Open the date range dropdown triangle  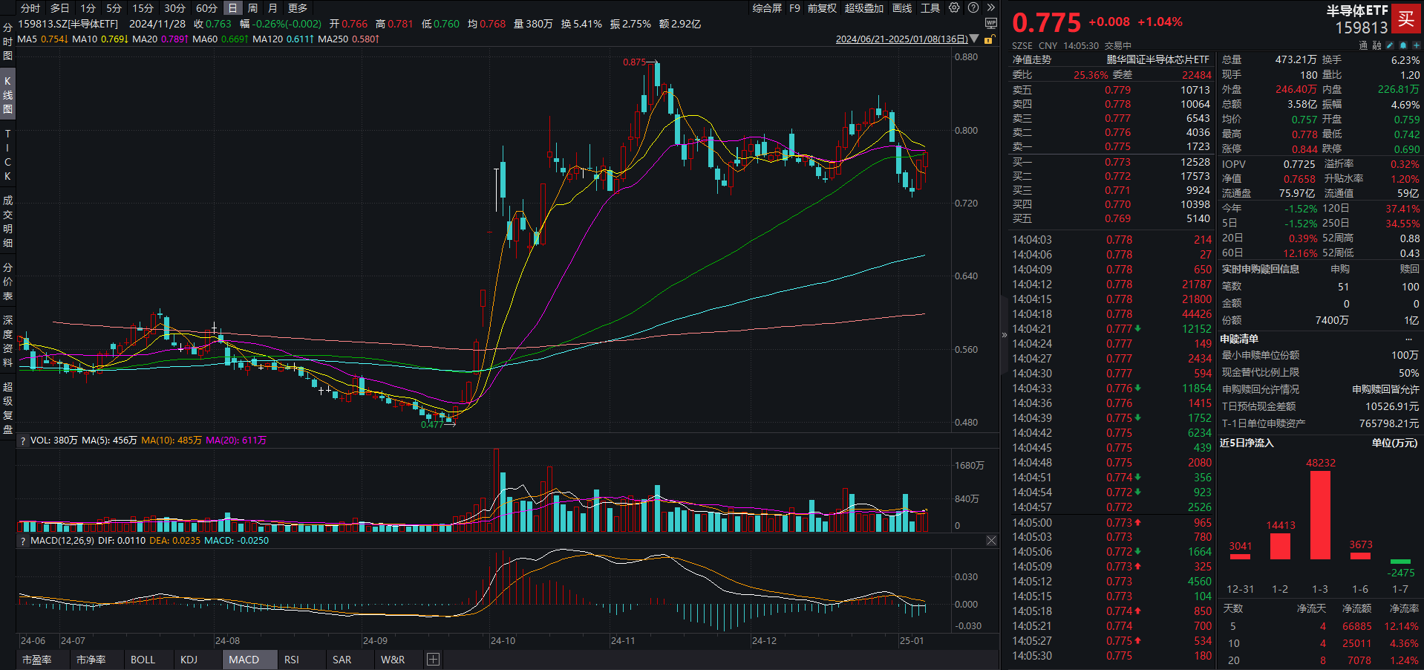click(974, 39)
